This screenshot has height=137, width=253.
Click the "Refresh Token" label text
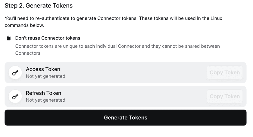pyautogui.click(x=43, y=93)
